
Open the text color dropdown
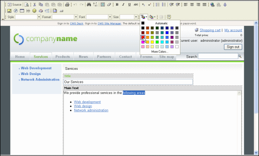pos(144,17)
